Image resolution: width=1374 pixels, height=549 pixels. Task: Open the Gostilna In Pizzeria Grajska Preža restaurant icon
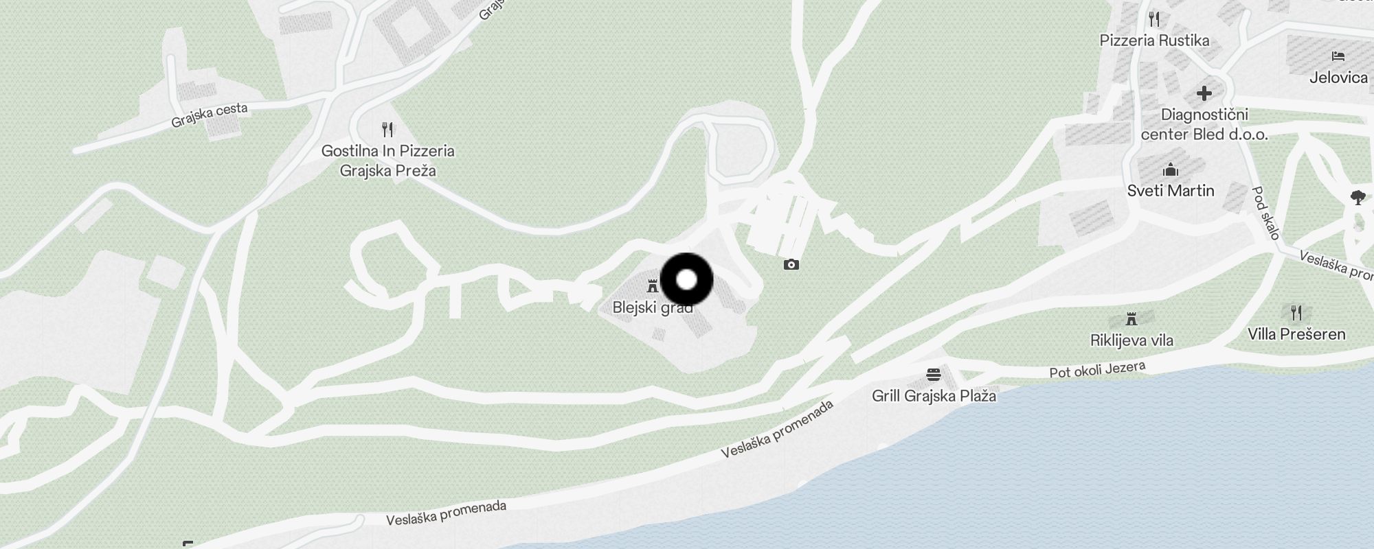387,129
